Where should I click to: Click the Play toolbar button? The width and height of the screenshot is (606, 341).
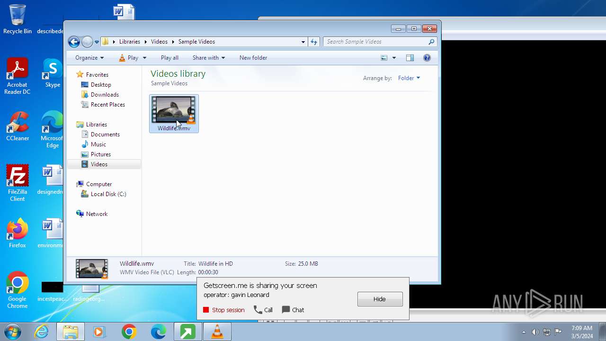128,58
